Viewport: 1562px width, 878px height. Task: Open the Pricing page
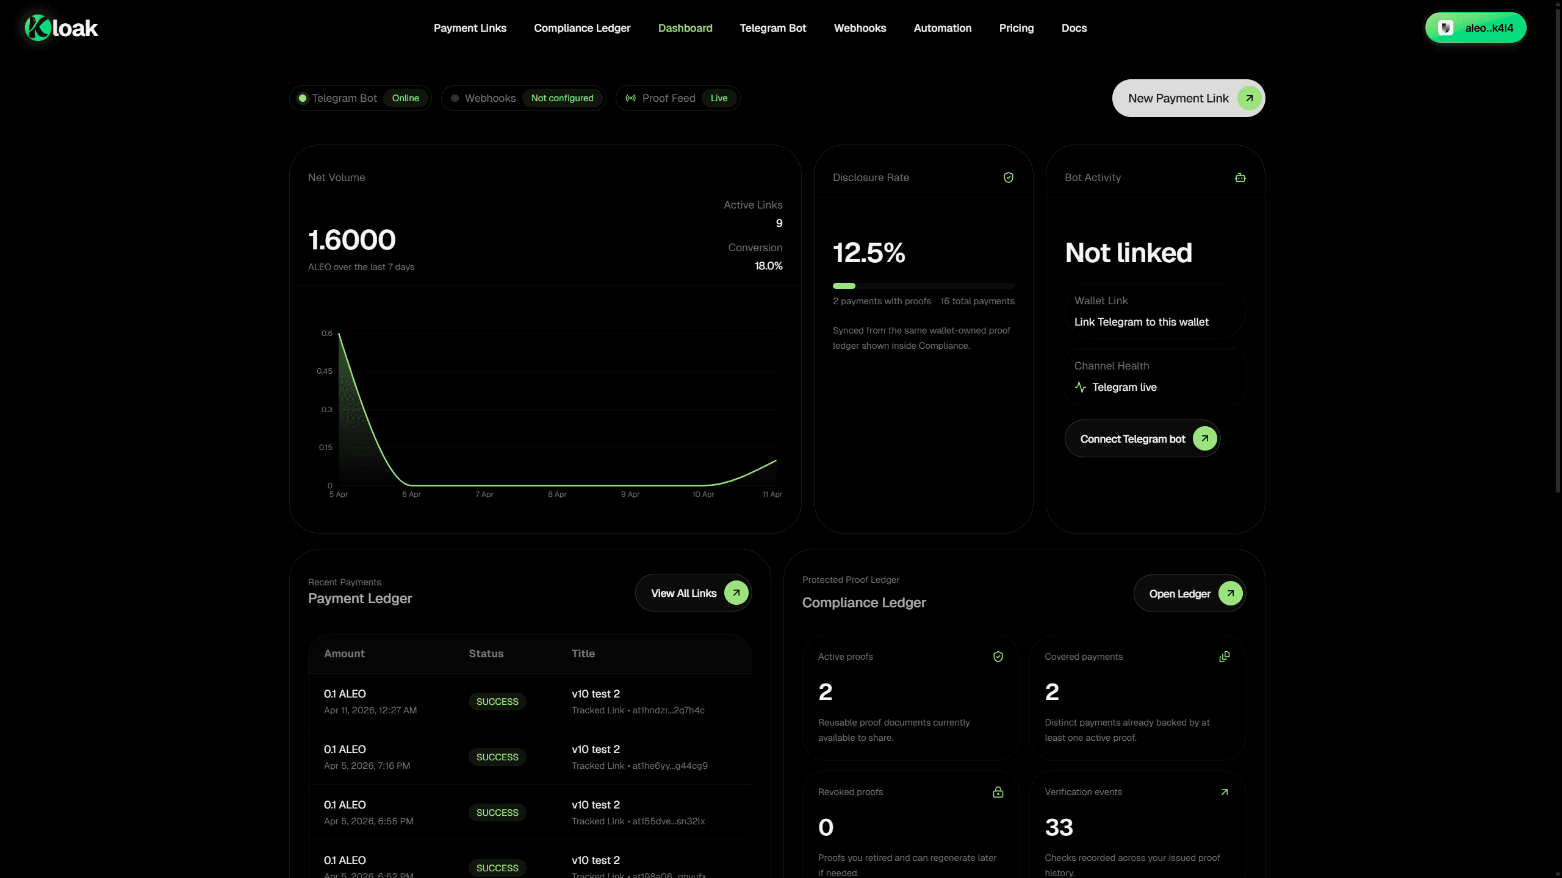[1017, 28]
